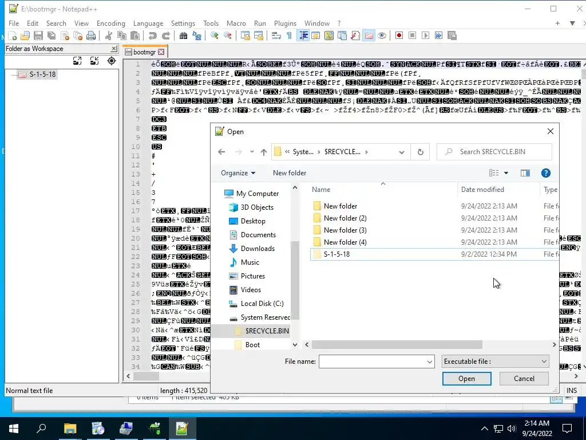Toggle Folder as Workspace toolbar button

[x=369, y=36]
